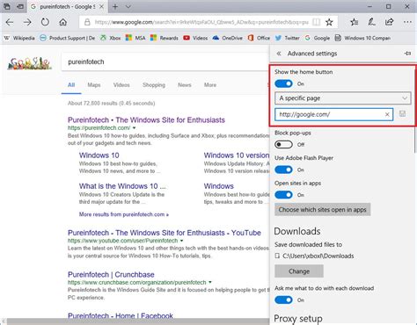Viewport: 417px width, 325px height.
Task: Open a new tab with plus
Action: click(115, 6)
